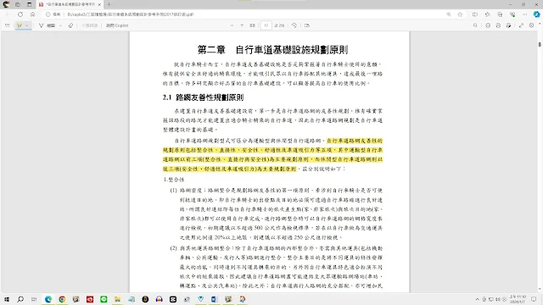Open PDF settings gear
The height and width of the screenshot is (305, 543).
[x=532, y=25]
